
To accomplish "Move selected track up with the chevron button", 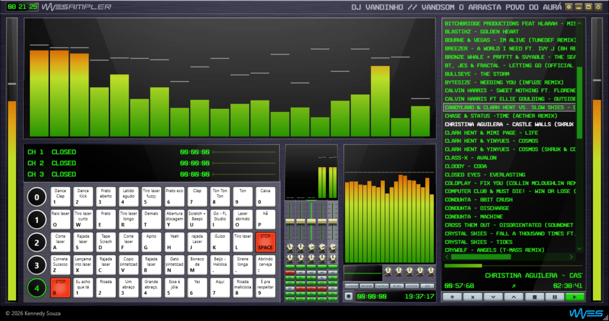I will (513, 296).
